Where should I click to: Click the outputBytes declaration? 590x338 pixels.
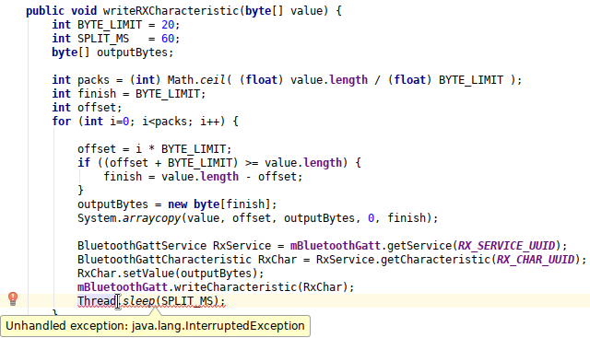coord(112,52)
